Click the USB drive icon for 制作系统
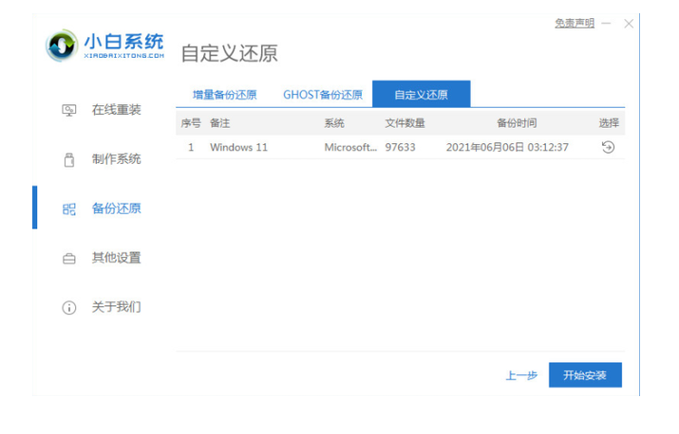 coord(68,159)
